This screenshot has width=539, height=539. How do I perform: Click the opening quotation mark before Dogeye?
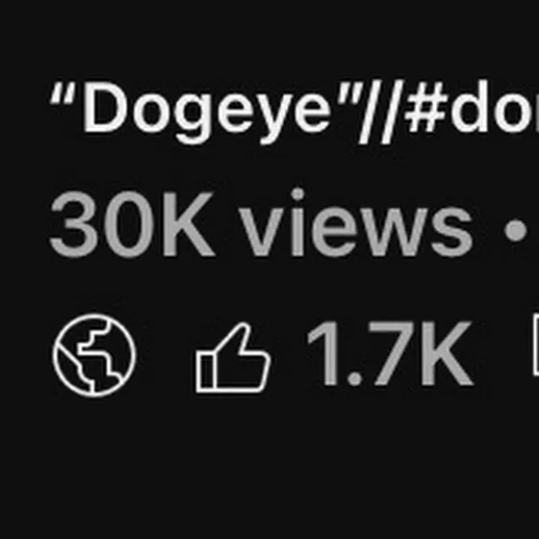coord(62,93)
